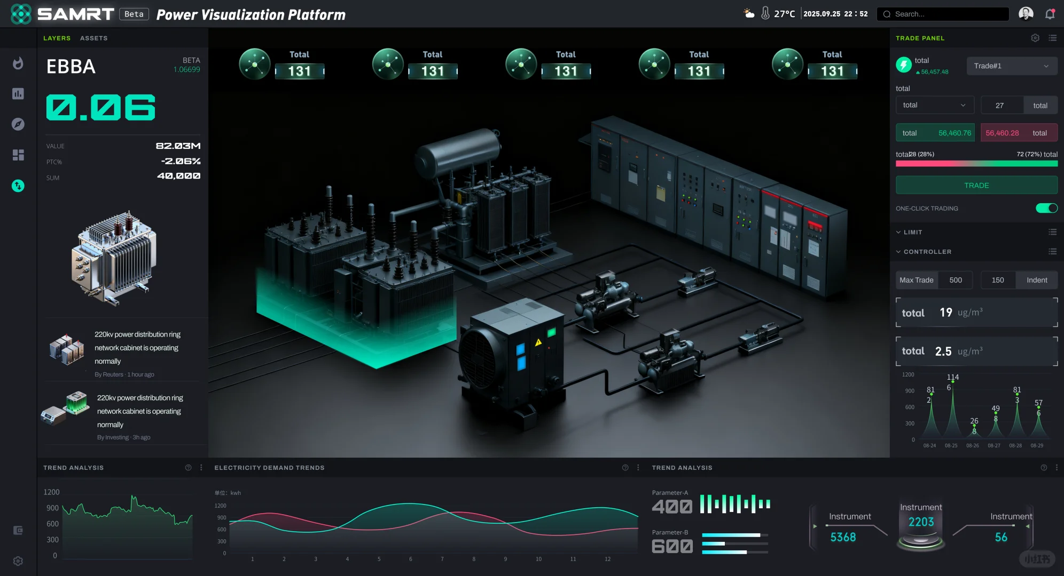Click the flame icon in left sidebar
1064x576 pixels.
pyautogui.click(x=18, y=63)
